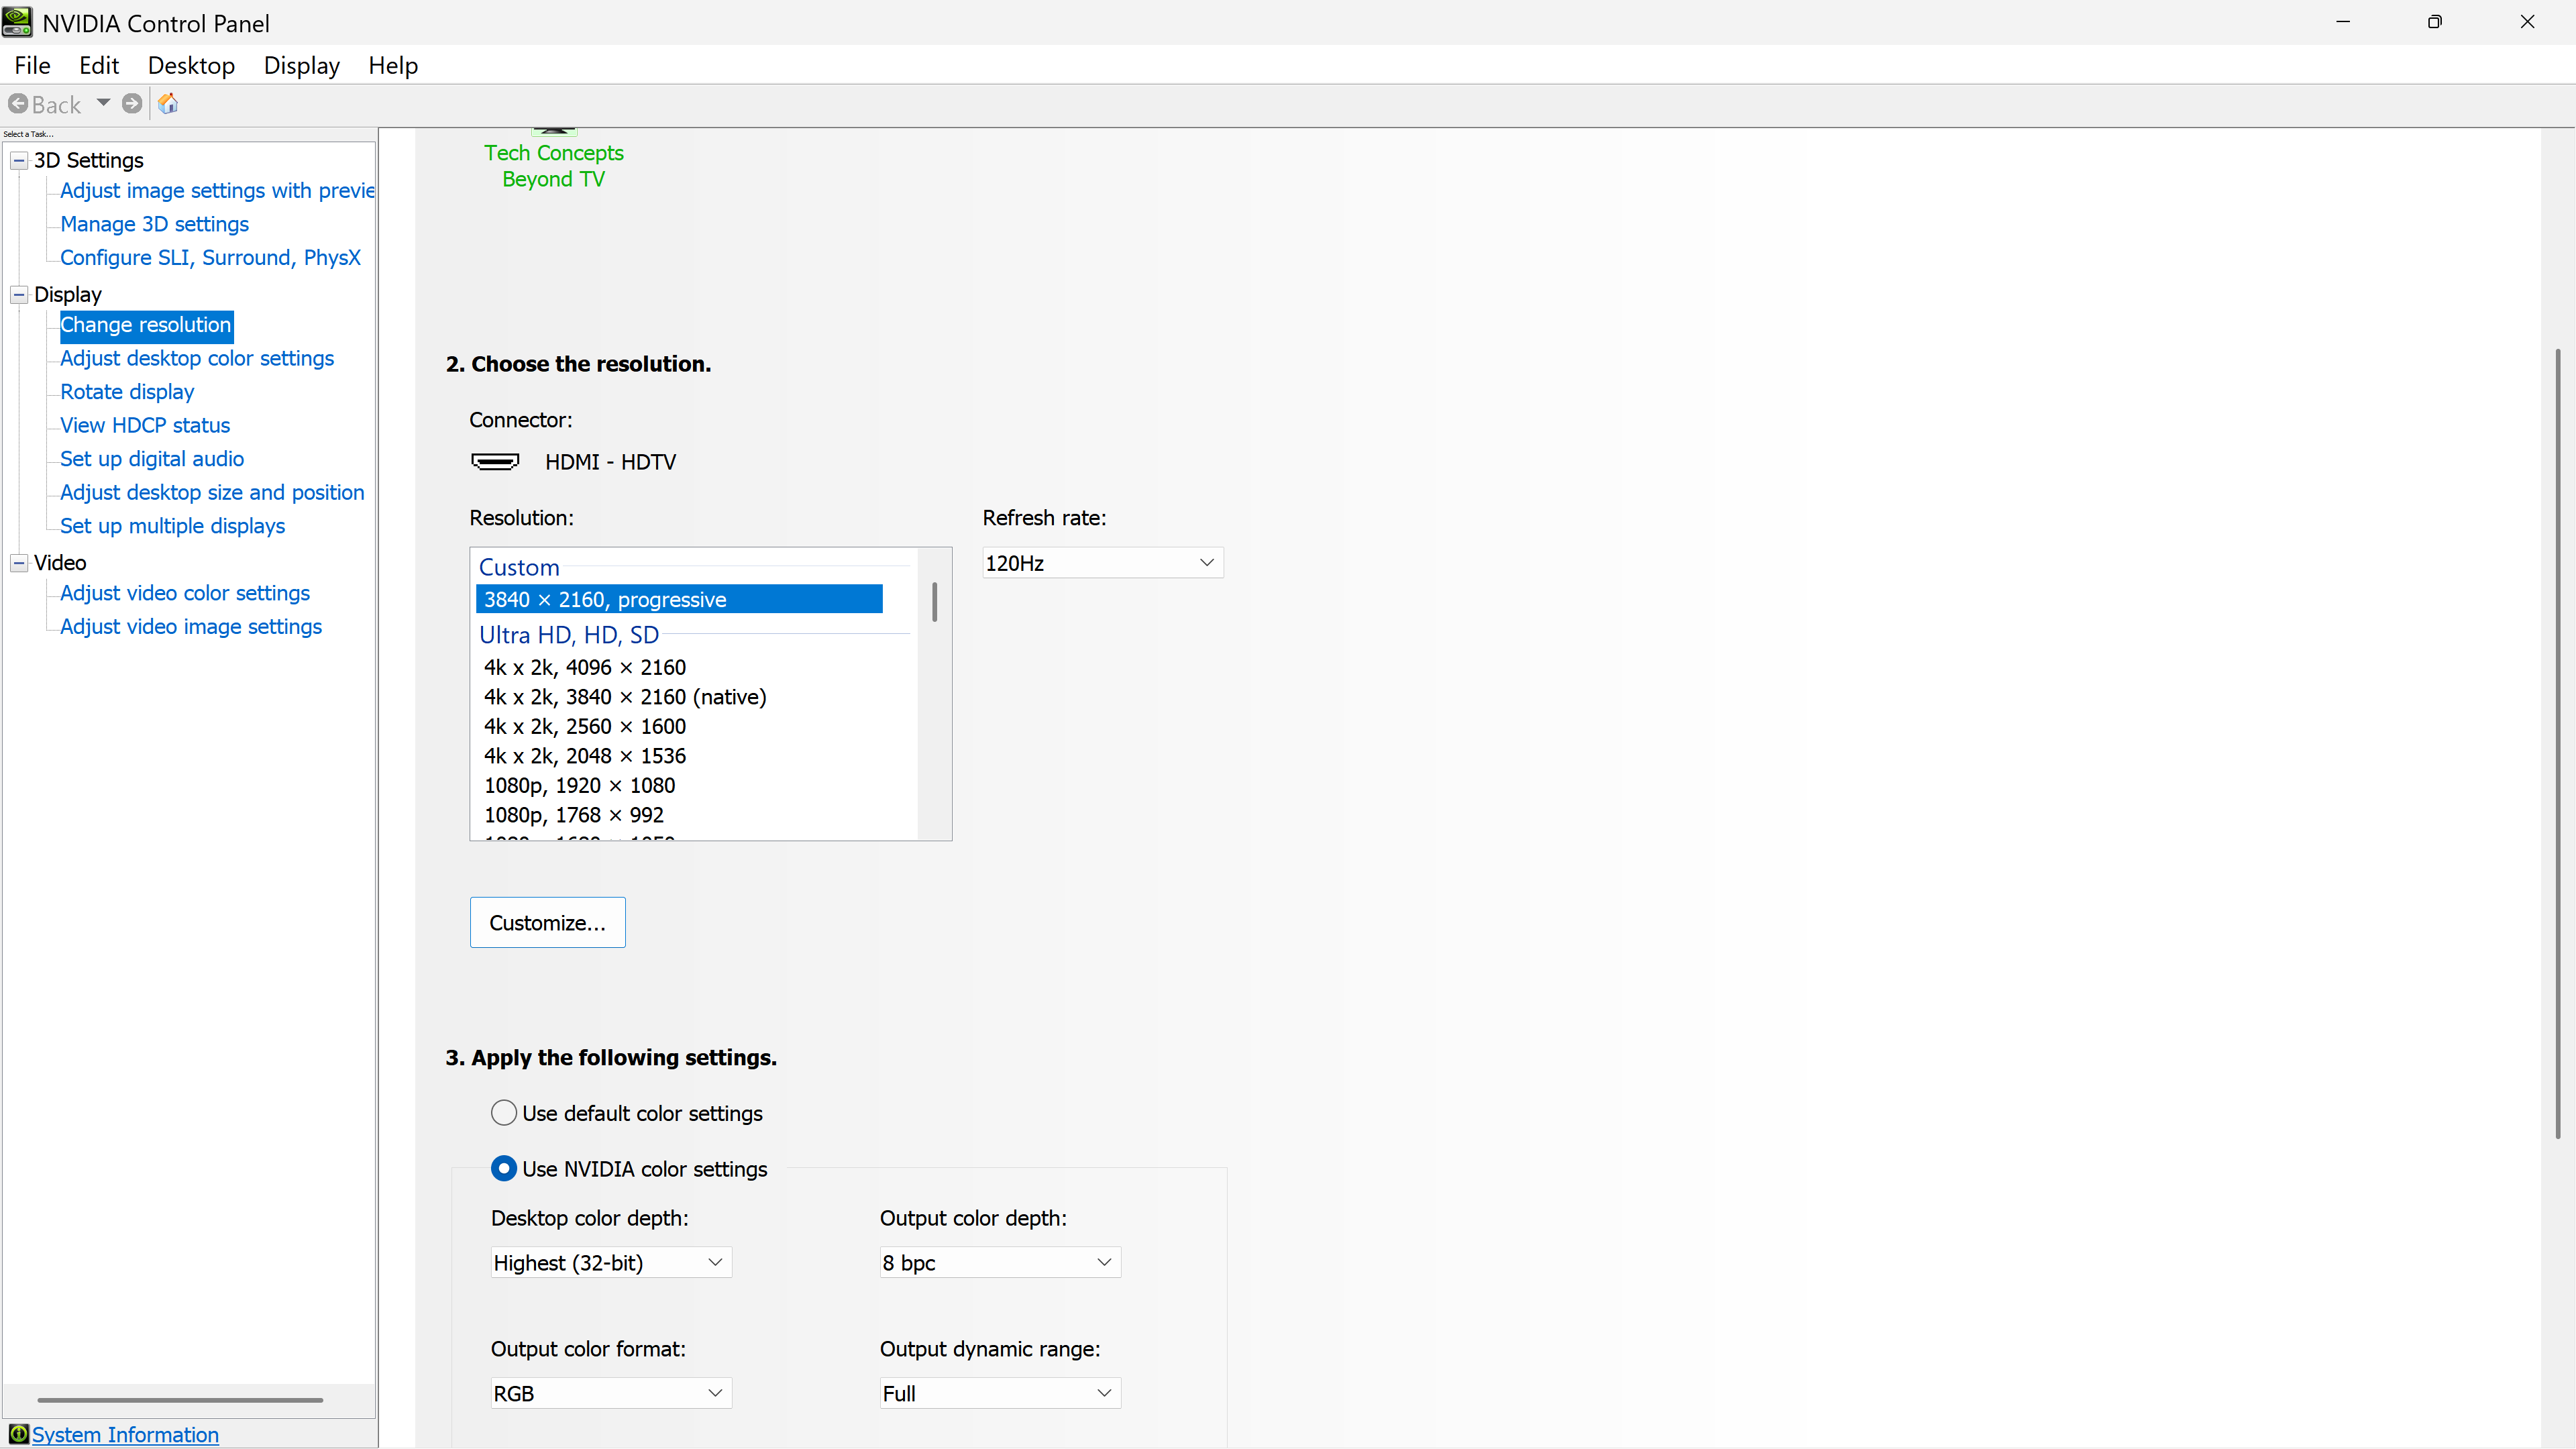Select Change resolution in the task tree
The width and height of the screenshot is (2576, 1449).
146,325
